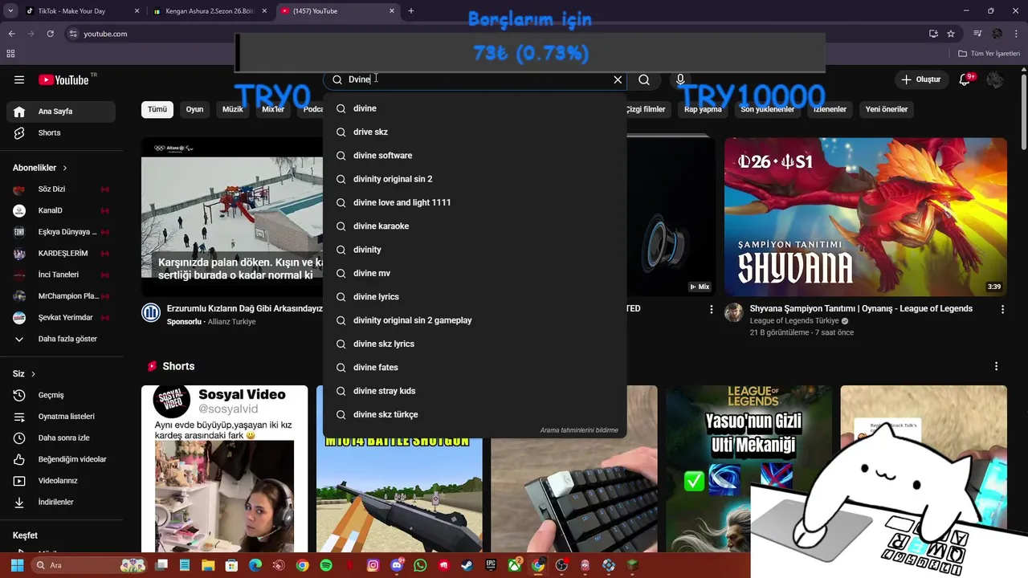Select the Yeni öneriler chip
The width and height of the screenshot is (1028, 578).
coord(887,109)
